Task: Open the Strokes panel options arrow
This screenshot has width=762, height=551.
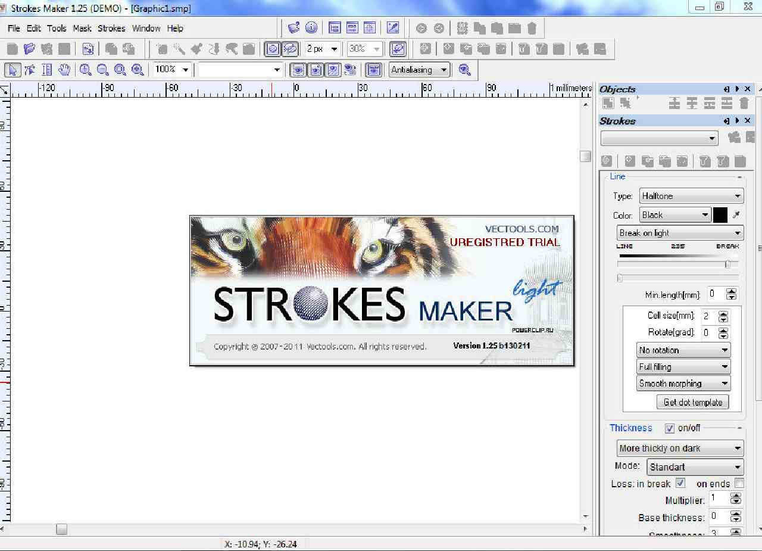Action: coord(738,121)
